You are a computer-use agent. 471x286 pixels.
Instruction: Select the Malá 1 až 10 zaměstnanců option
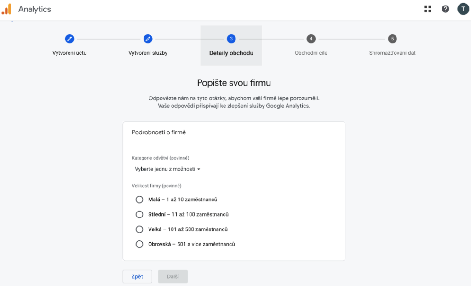click(139, 200)
